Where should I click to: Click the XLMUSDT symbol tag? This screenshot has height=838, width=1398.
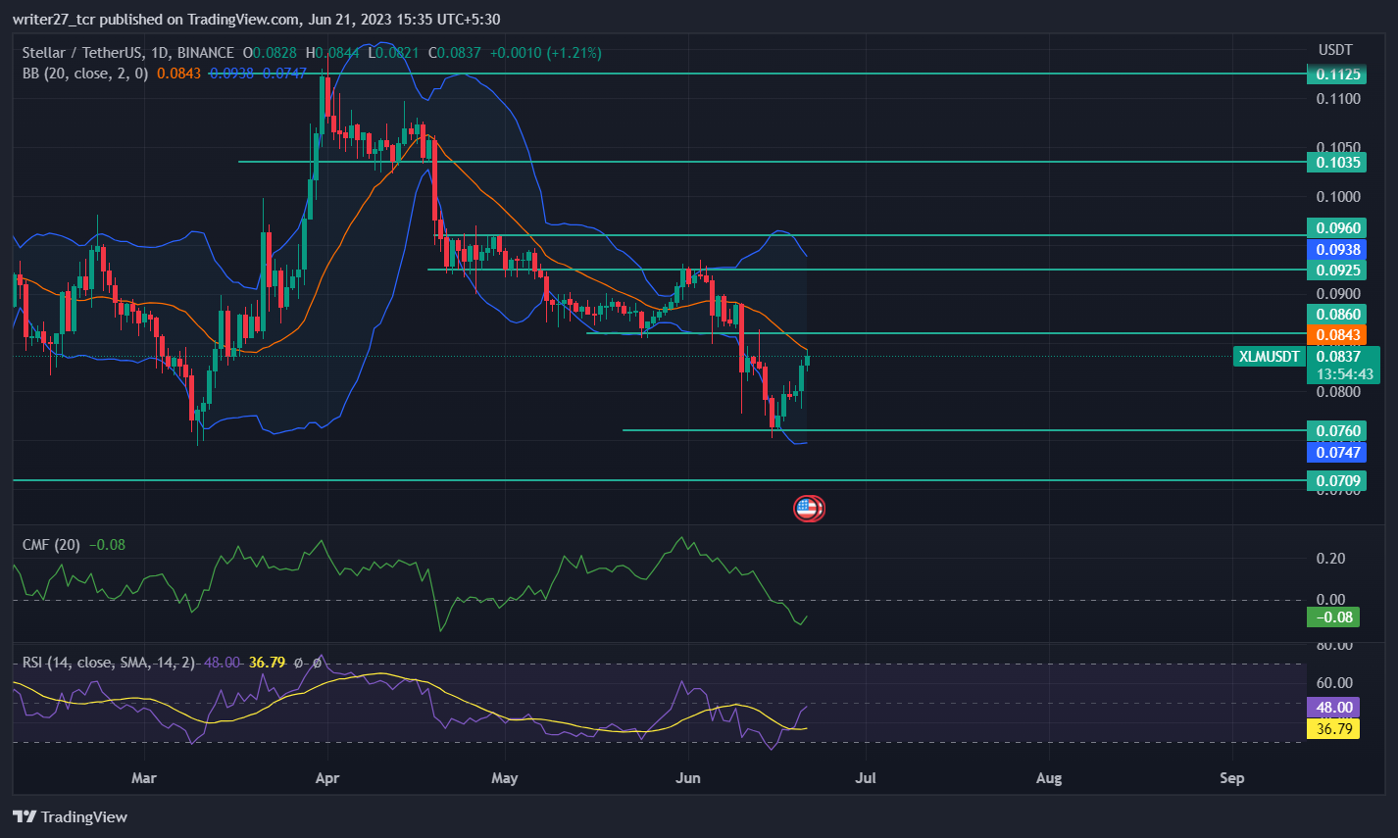point(1269,357)
